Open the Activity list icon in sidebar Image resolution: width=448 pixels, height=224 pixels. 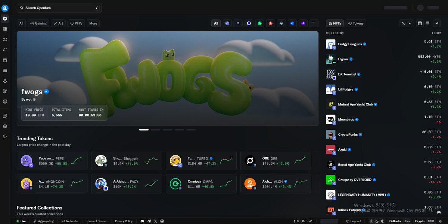coord(5,70)
